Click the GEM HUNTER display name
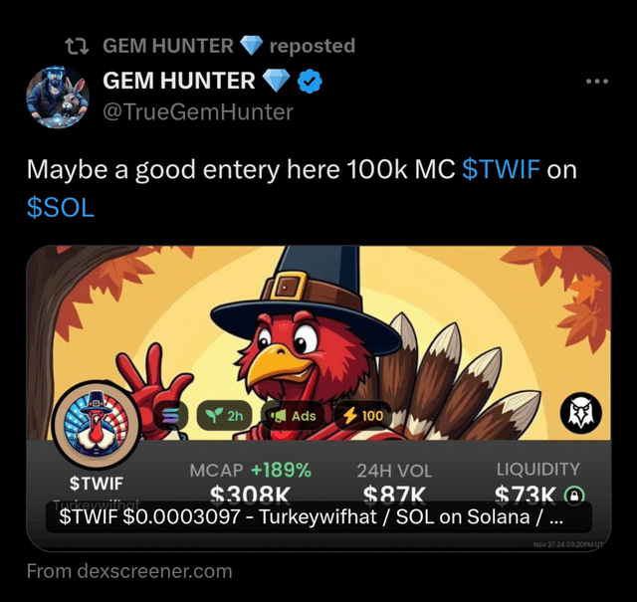The height and width of the screenshot is (602, 637). click(179, 81)
